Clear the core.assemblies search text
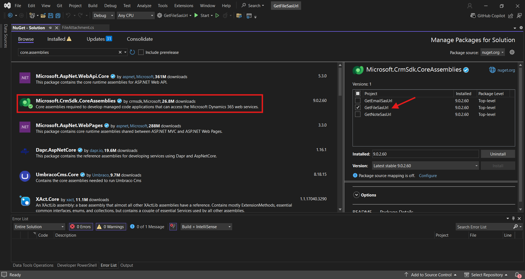525x279 pixels. point(120,52)
